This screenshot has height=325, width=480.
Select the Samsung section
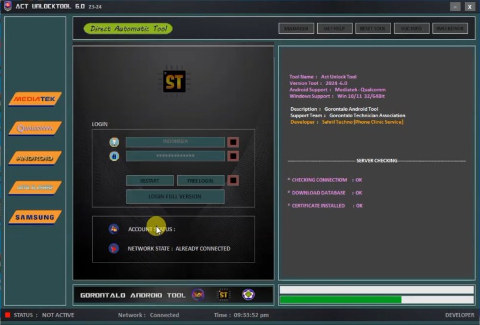[35, 217]
